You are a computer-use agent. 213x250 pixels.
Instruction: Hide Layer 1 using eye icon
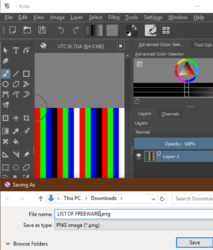139,156
